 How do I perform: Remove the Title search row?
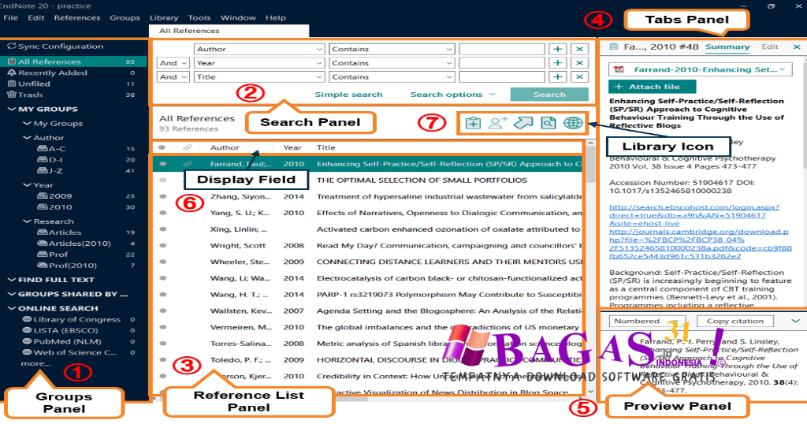[x=579, y=76]
